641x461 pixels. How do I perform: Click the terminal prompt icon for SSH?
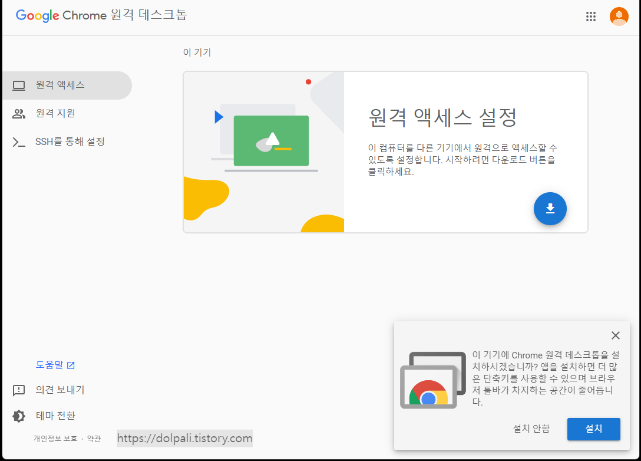pyautogui.click(x=19, y=142)
